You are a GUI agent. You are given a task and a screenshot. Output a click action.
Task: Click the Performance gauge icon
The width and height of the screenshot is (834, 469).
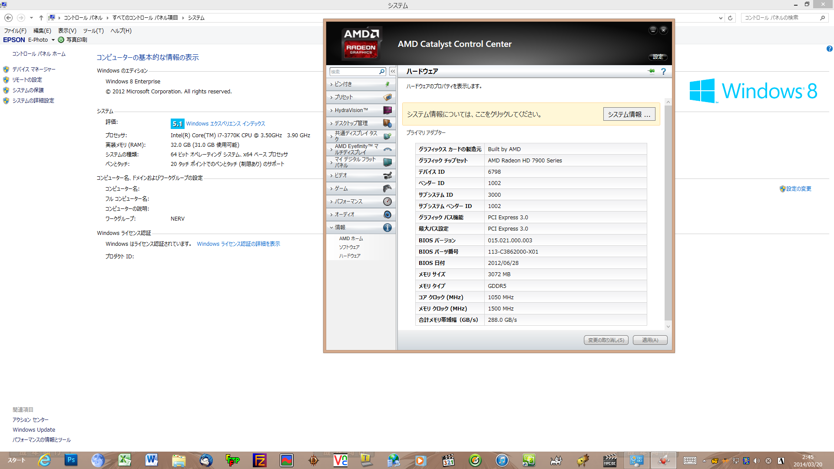(387, 201)
